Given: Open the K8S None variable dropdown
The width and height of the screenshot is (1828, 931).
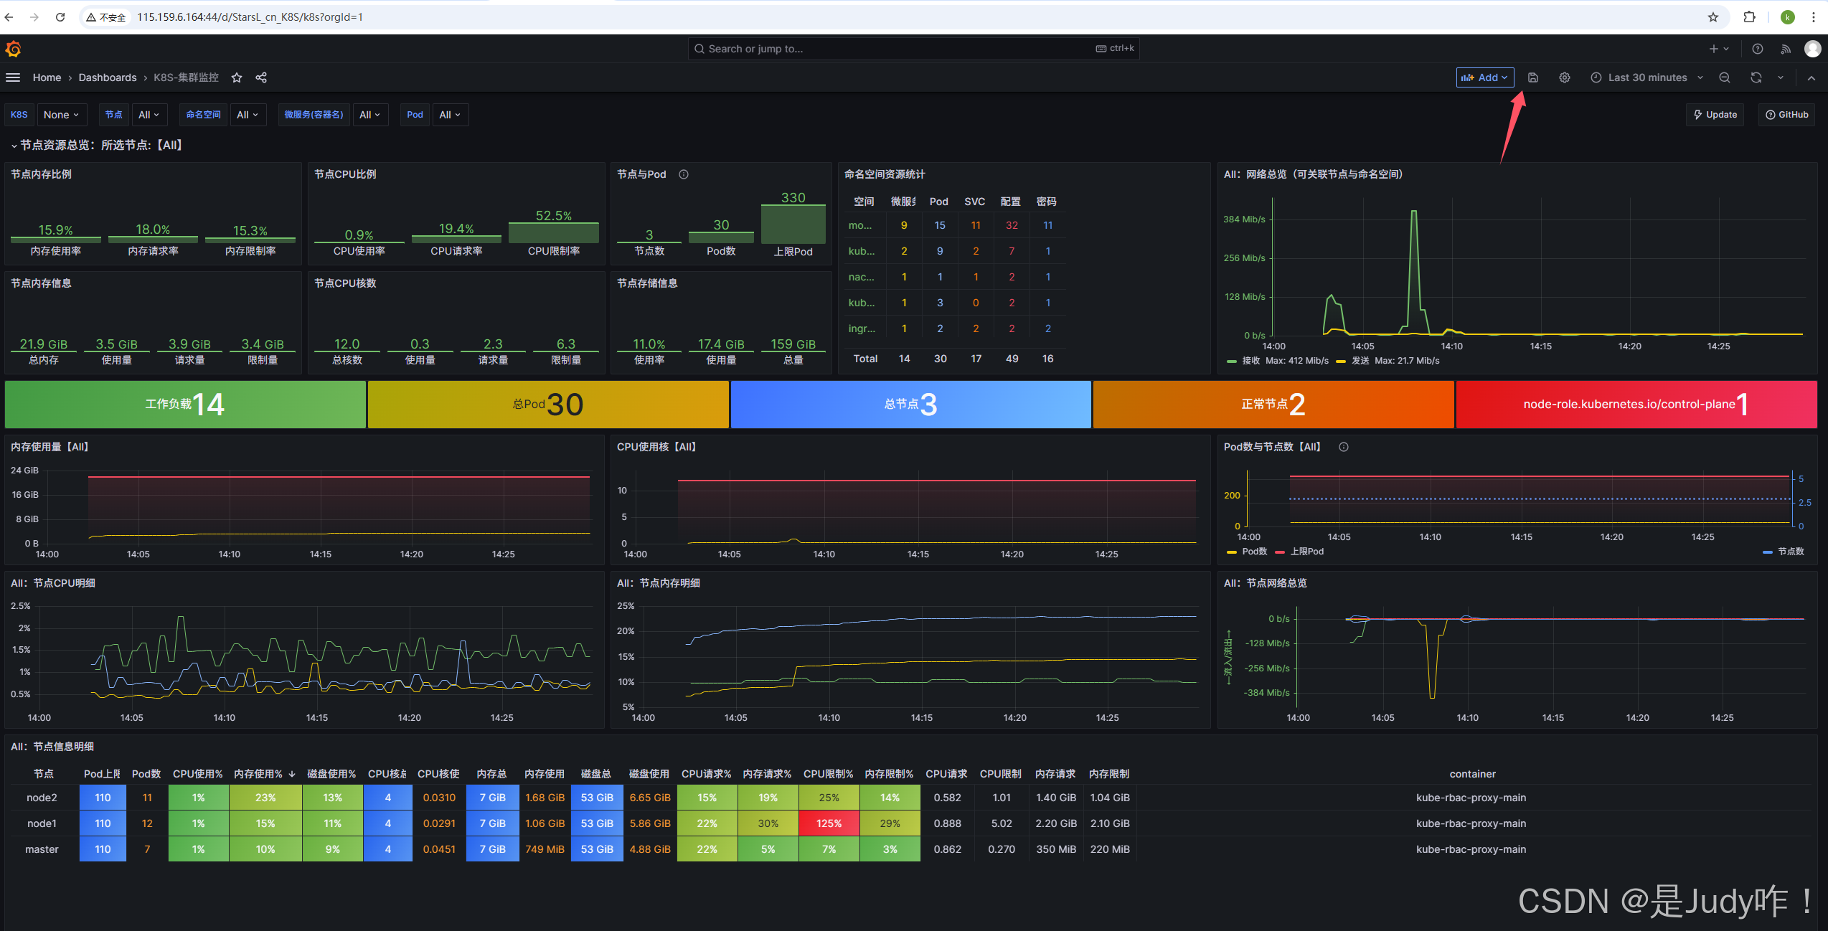Looking at the screenshot, I should 61,115.
